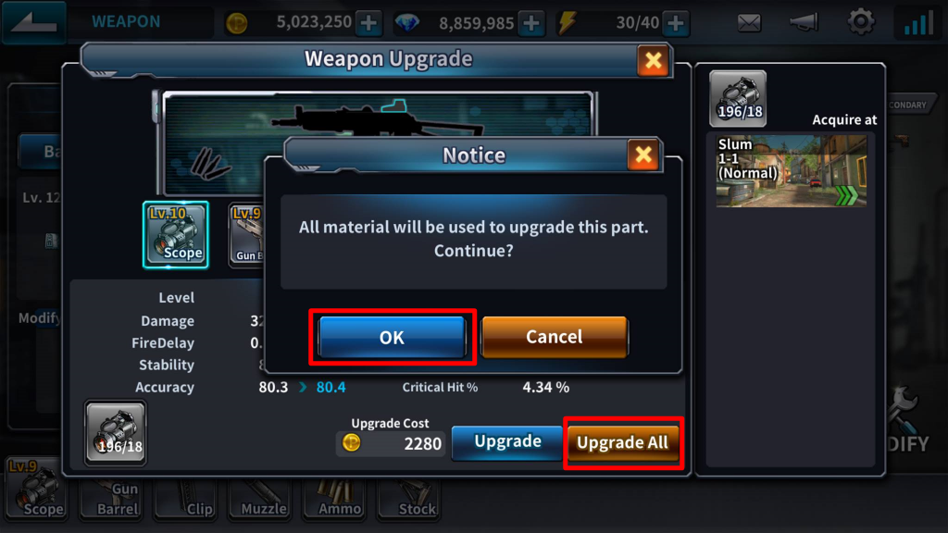Close the Weapon Upgrade window
The height and width of the screenshot is (533, 948).
point(653,60)
